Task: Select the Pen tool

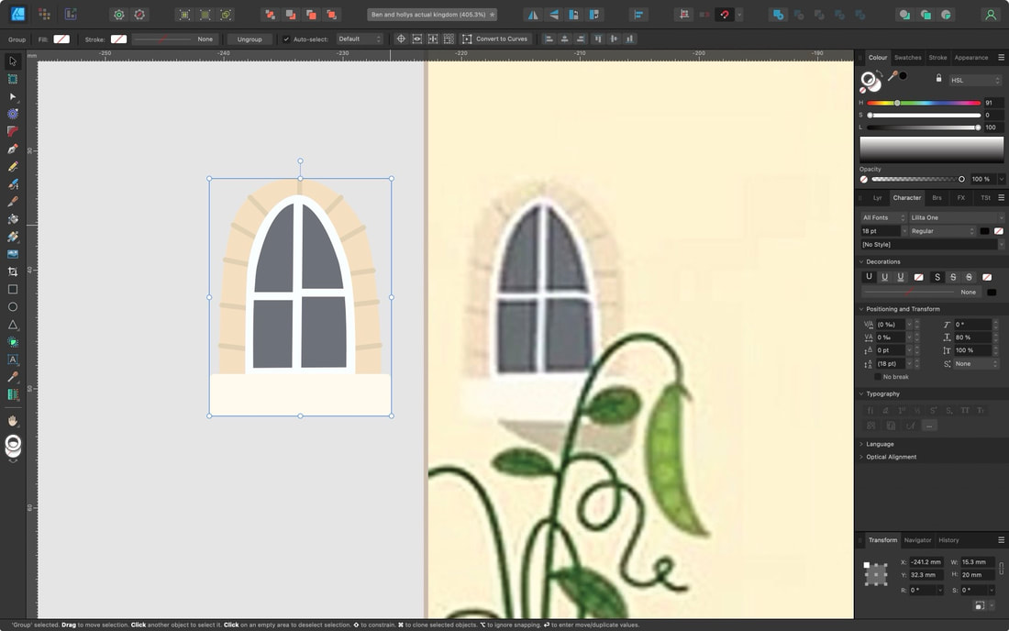Action: (x=12, y=149)
